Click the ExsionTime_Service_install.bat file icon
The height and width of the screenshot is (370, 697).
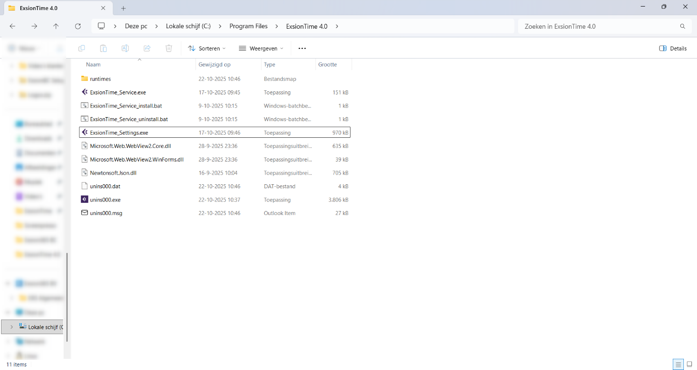tap(84, 105)
